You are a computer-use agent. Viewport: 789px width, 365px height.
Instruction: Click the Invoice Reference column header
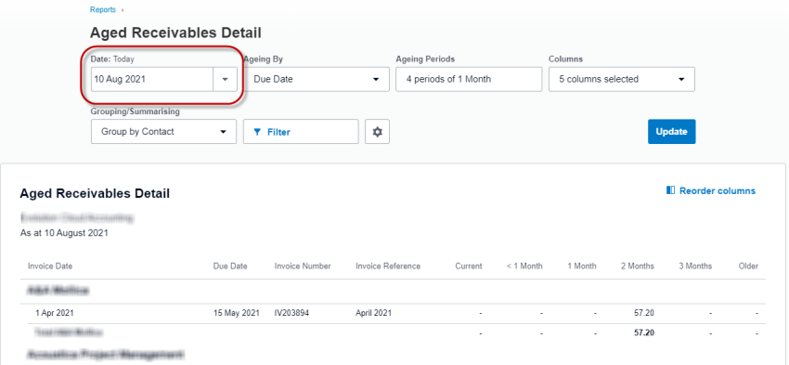pos(387,266)
